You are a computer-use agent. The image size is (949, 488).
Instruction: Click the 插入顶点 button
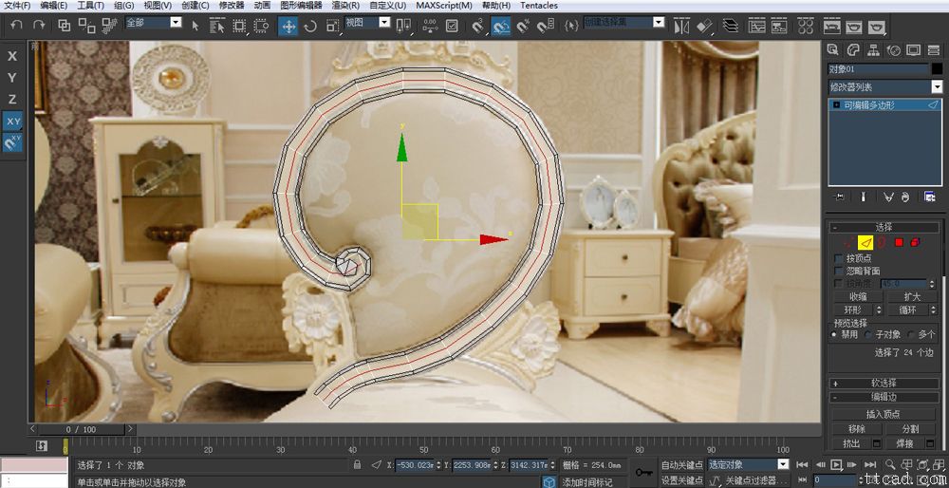pos(883,414)
